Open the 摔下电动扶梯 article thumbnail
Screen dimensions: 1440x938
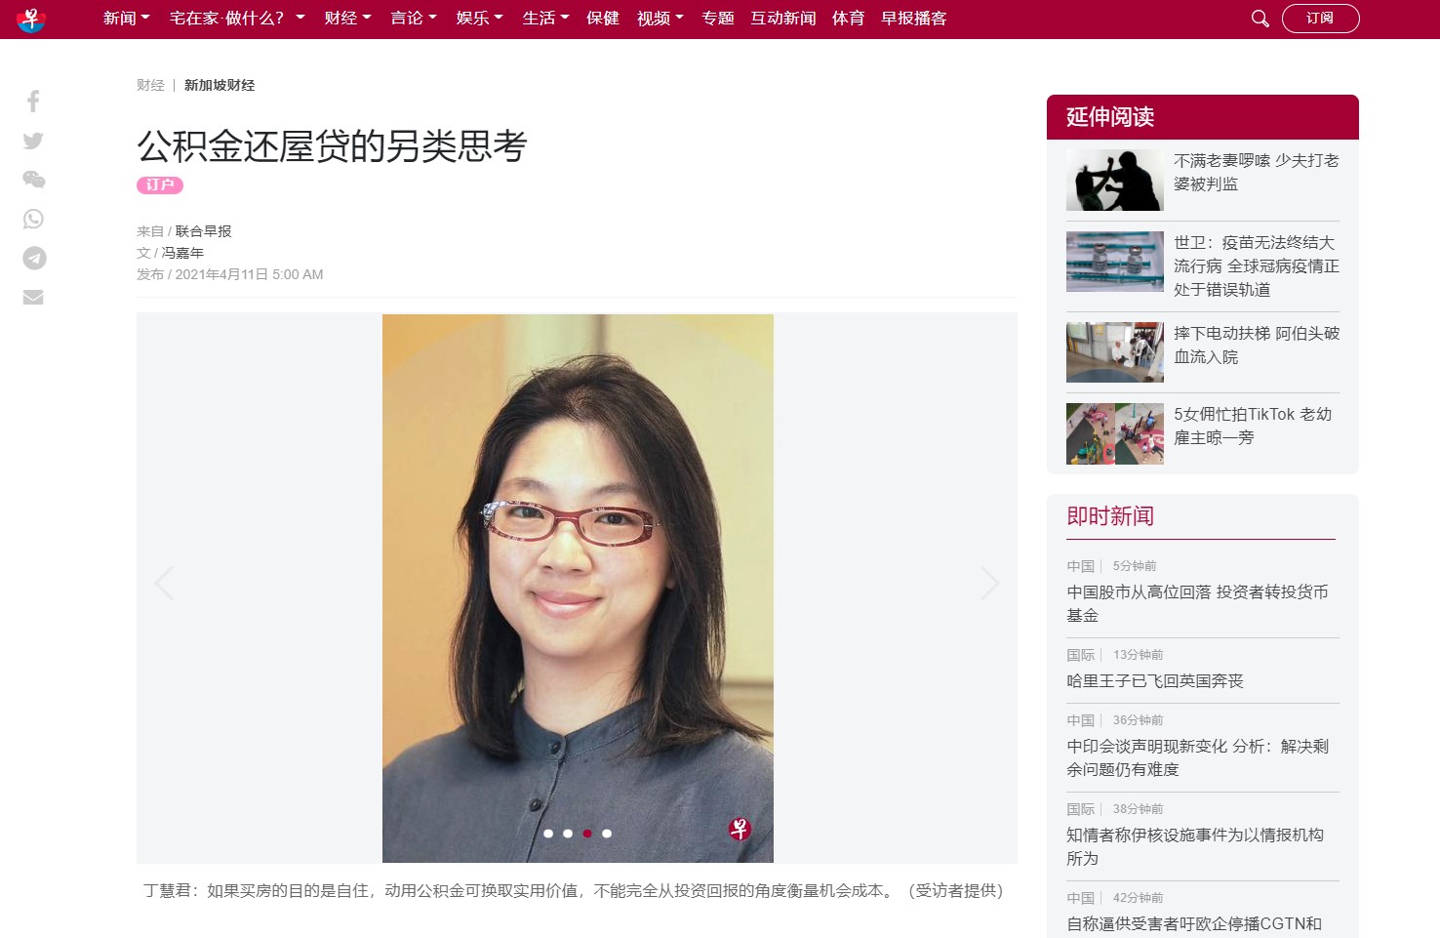[x=1115, y=352]
